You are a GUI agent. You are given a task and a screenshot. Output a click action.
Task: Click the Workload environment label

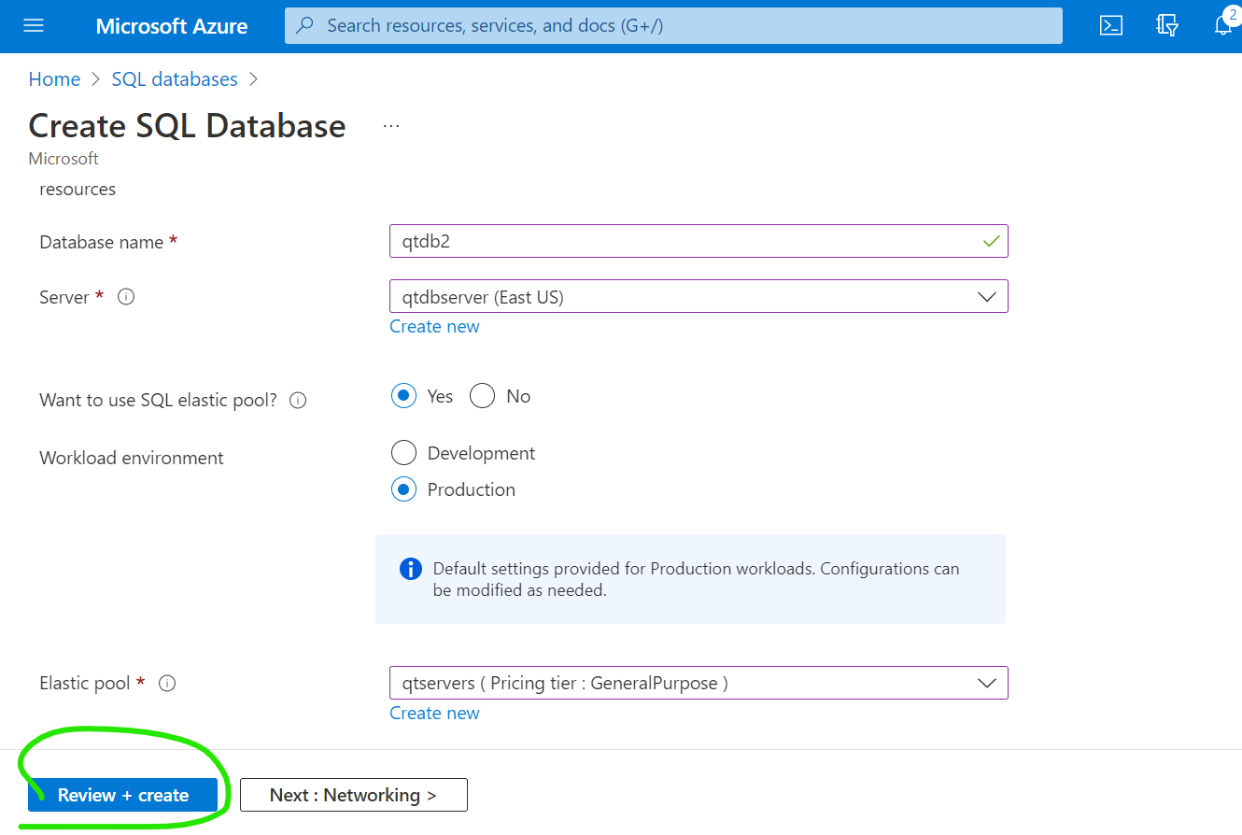(x=132, y=459)
